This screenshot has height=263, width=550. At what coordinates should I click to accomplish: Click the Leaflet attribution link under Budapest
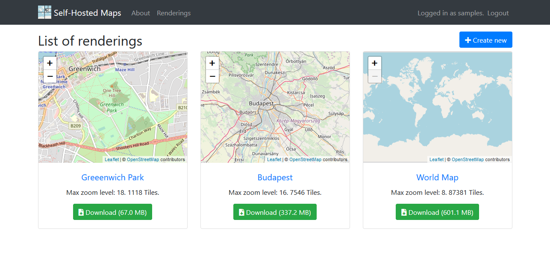[x=274, y=159]
